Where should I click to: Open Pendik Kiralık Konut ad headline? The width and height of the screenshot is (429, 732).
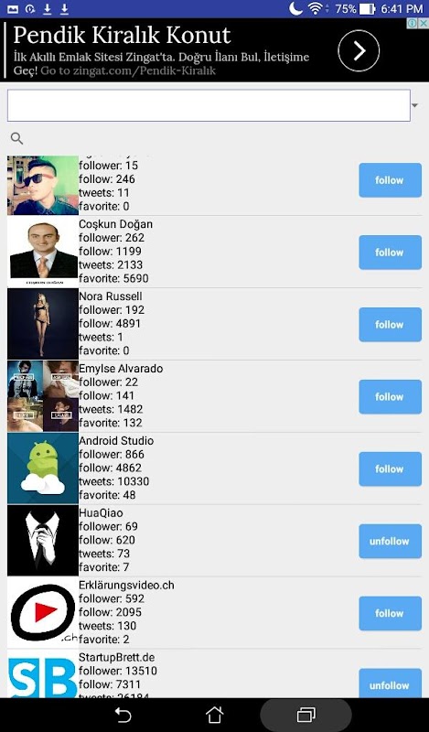[122, 35]
